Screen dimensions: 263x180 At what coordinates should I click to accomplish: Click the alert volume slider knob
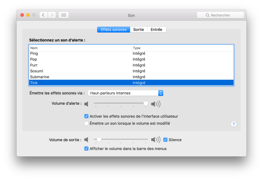(146, 104)
